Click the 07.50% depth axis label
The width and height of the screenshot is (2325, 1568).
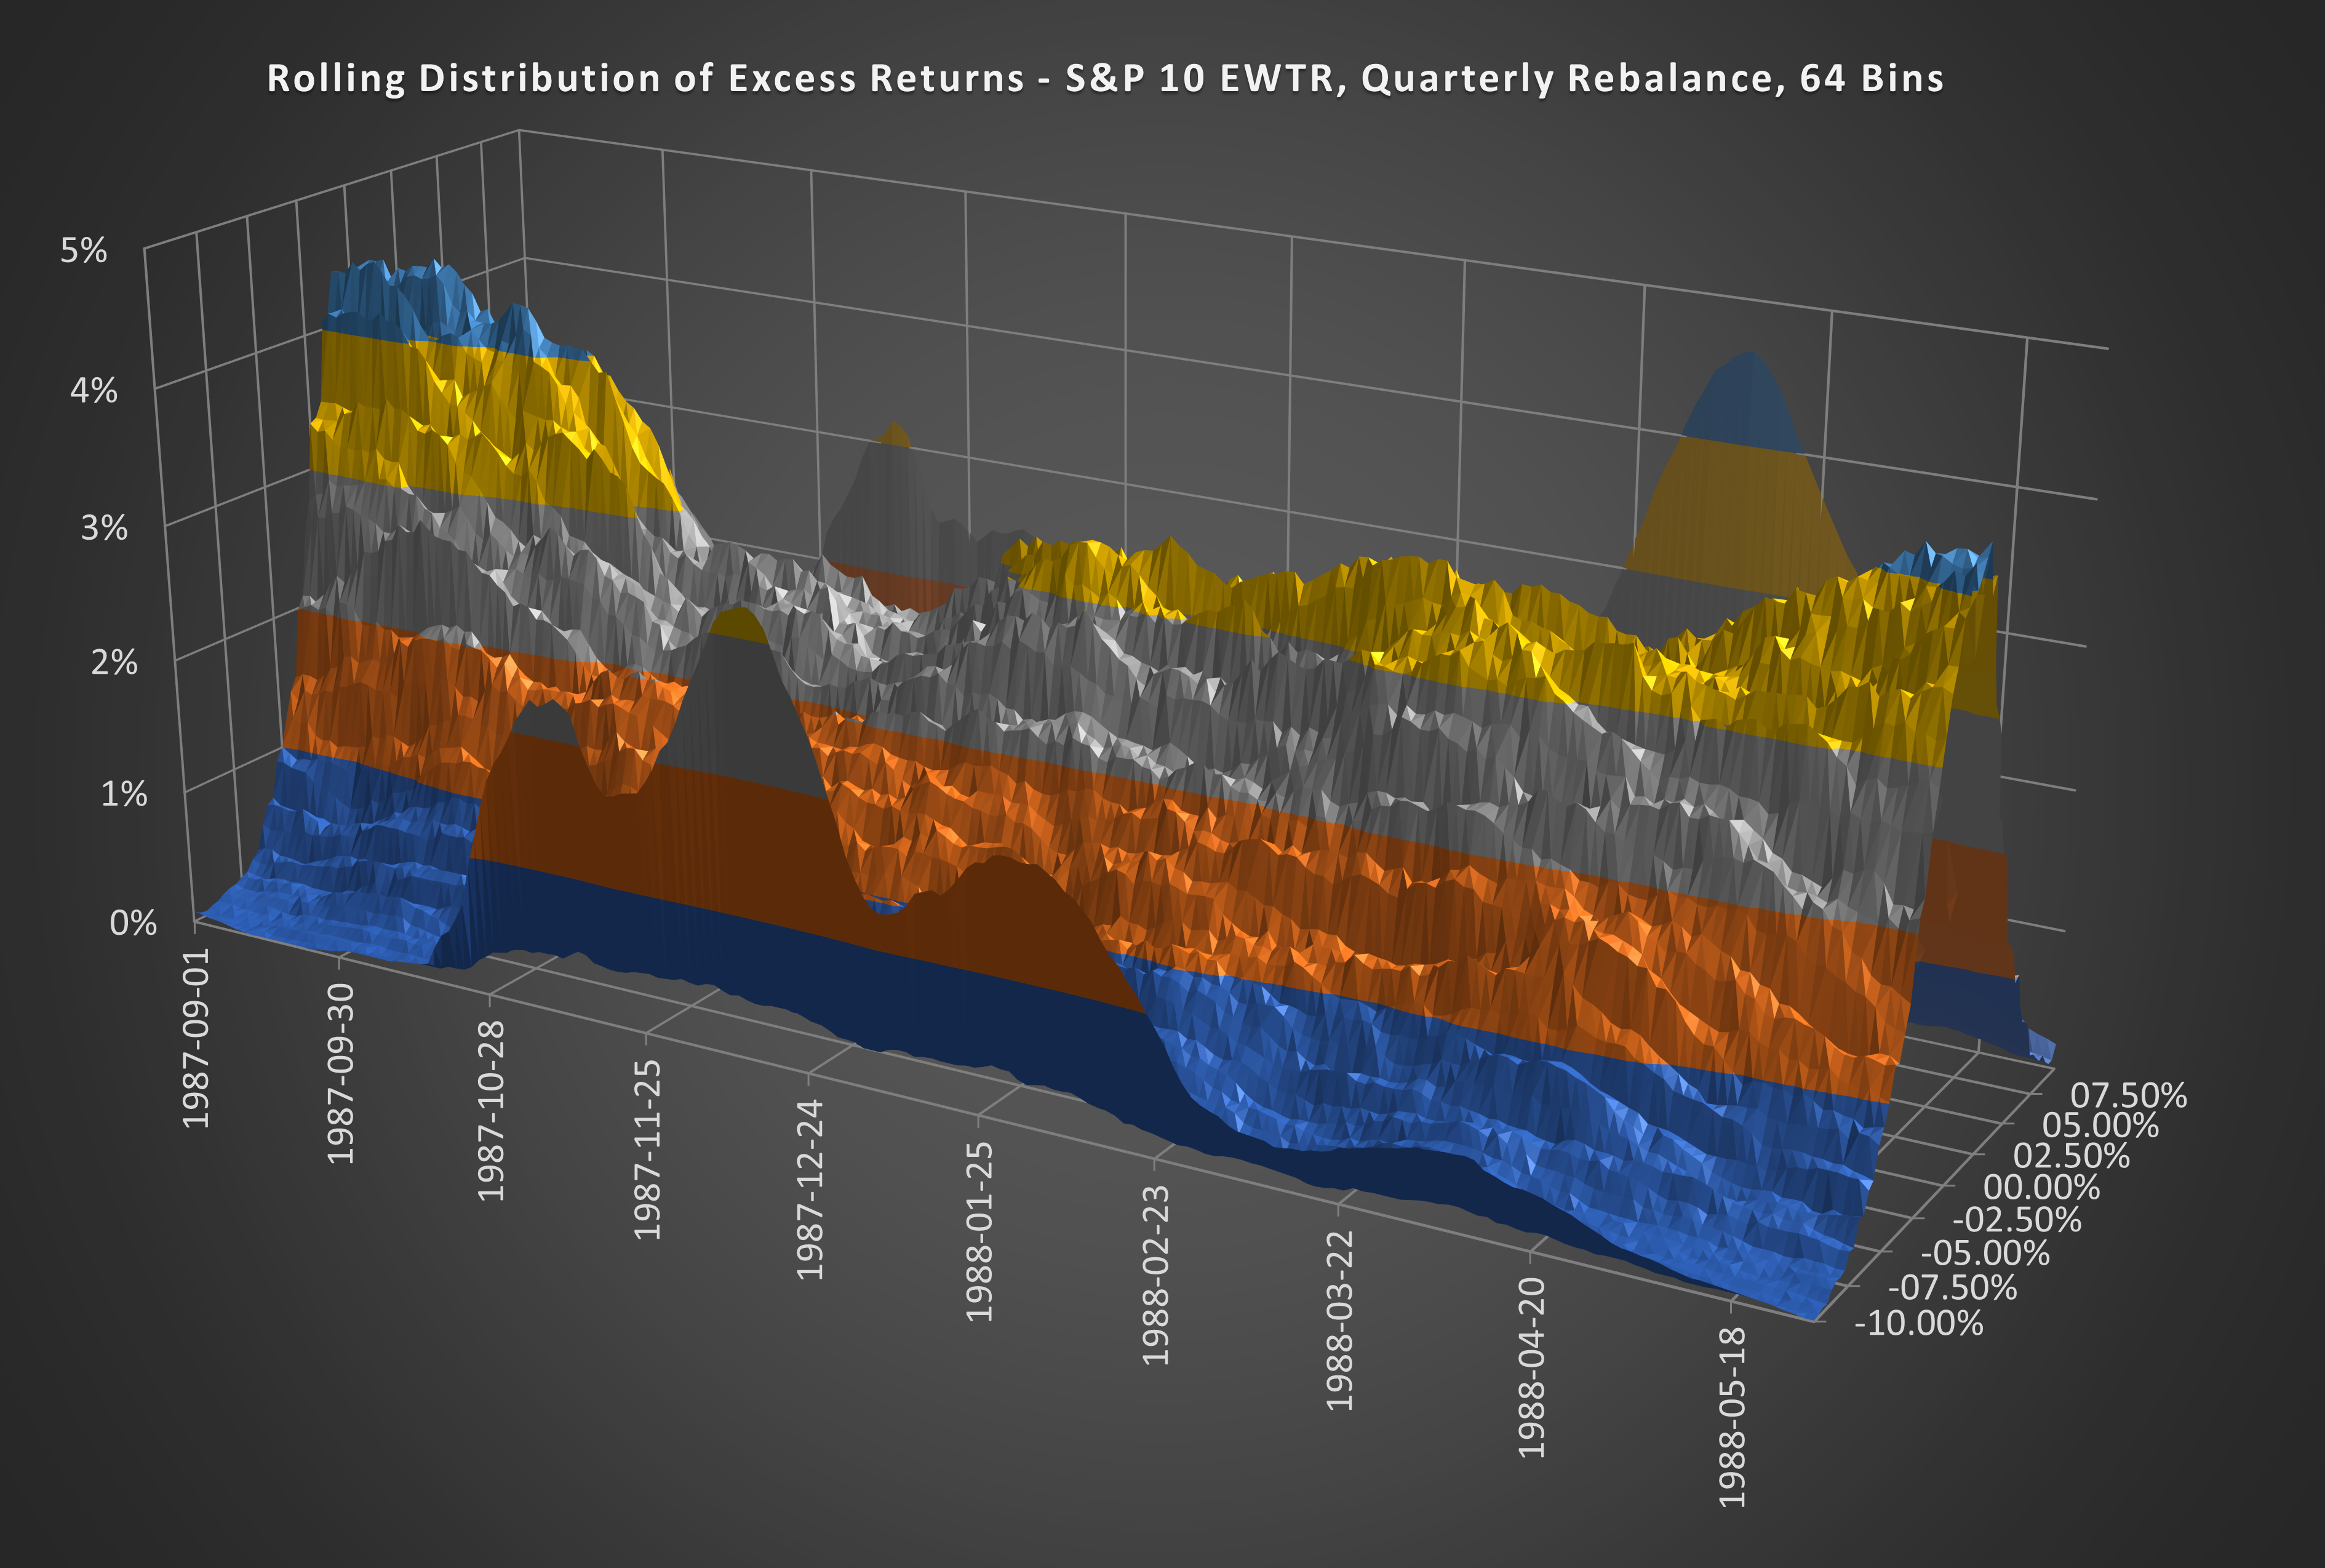click(2128, 1095)
